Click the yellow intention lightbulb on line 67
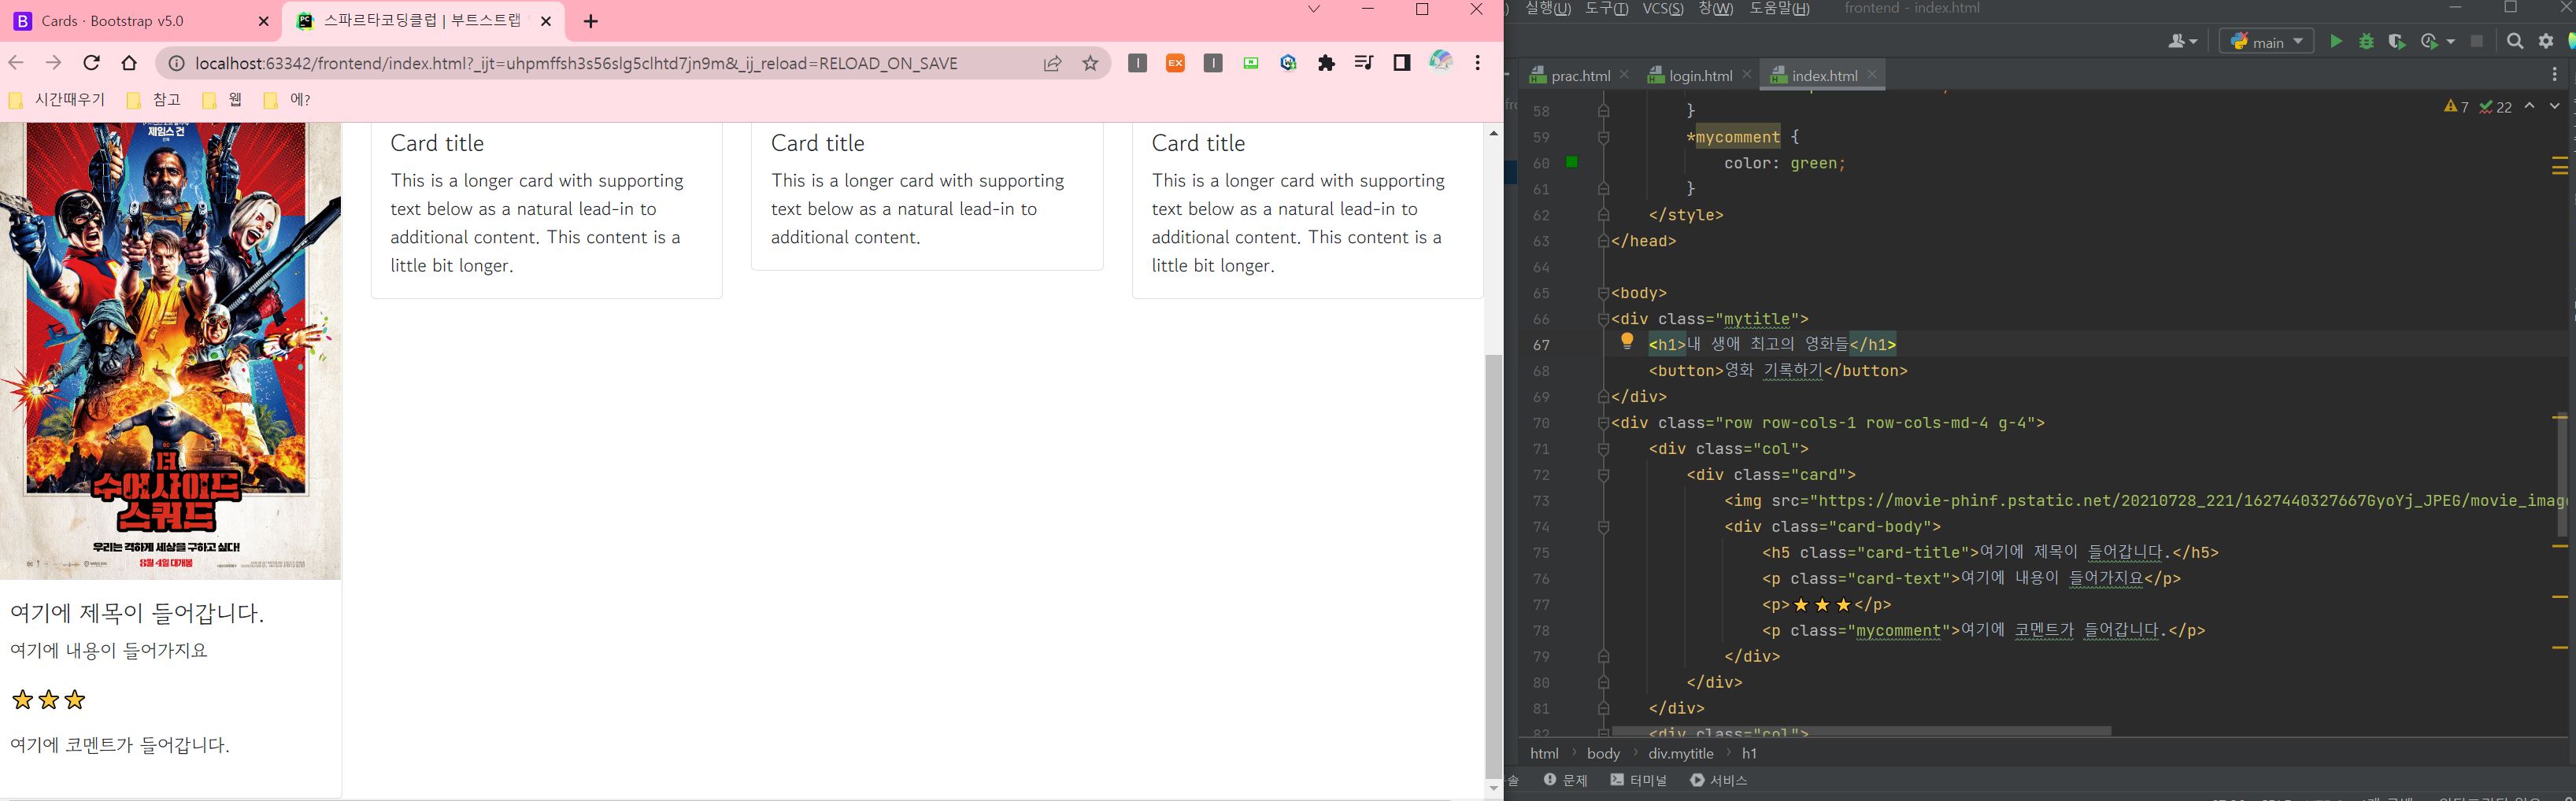Viewport: 2576px width, 801px height. (1627, 342)
